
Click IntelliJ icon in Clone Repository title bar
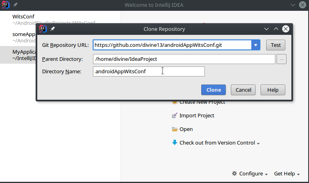click(43, 29)
